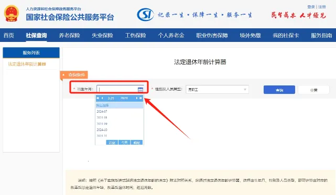Click the 重置 button
This screenshot has height=195, width=336.
tap(313, 90)
